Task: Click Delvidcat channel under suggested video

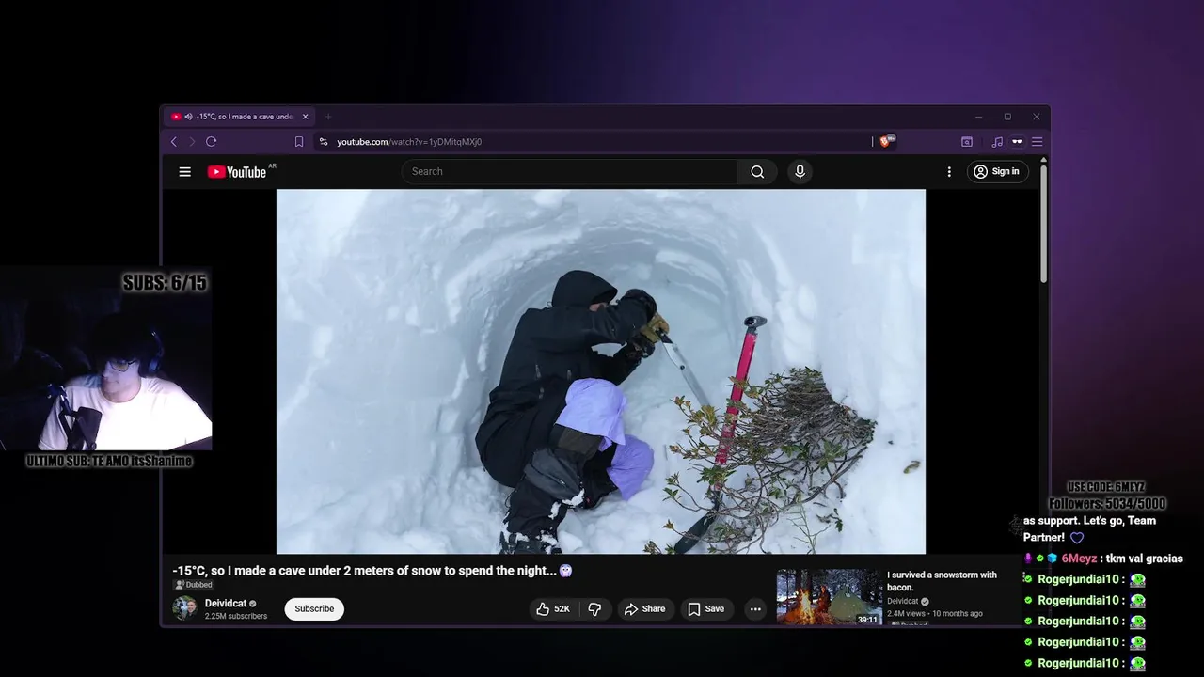Action: click(903, 601)
